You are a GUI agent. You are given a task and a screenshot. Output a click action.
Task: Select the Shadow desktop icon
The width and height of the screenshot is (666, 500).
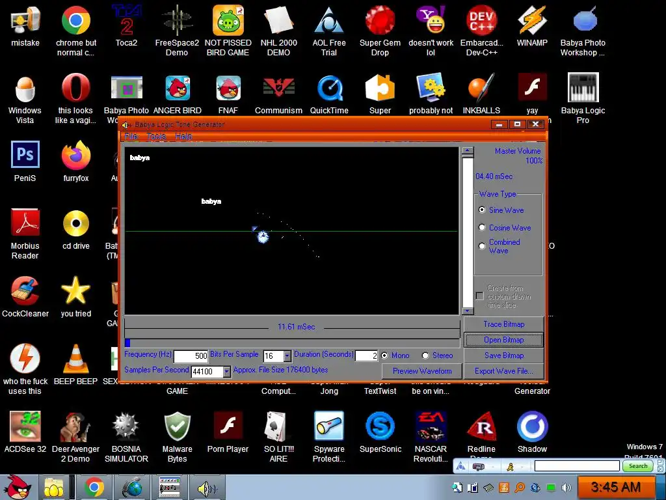(x=532, y=432)
